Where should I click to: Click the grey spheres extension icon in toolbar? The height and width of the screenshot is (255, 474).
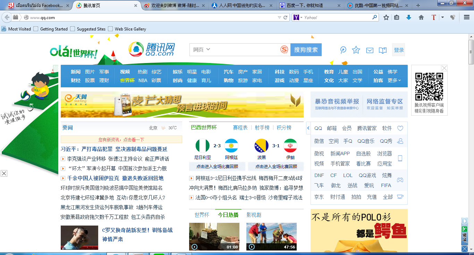pyautogui.click(x=452, y=17)
